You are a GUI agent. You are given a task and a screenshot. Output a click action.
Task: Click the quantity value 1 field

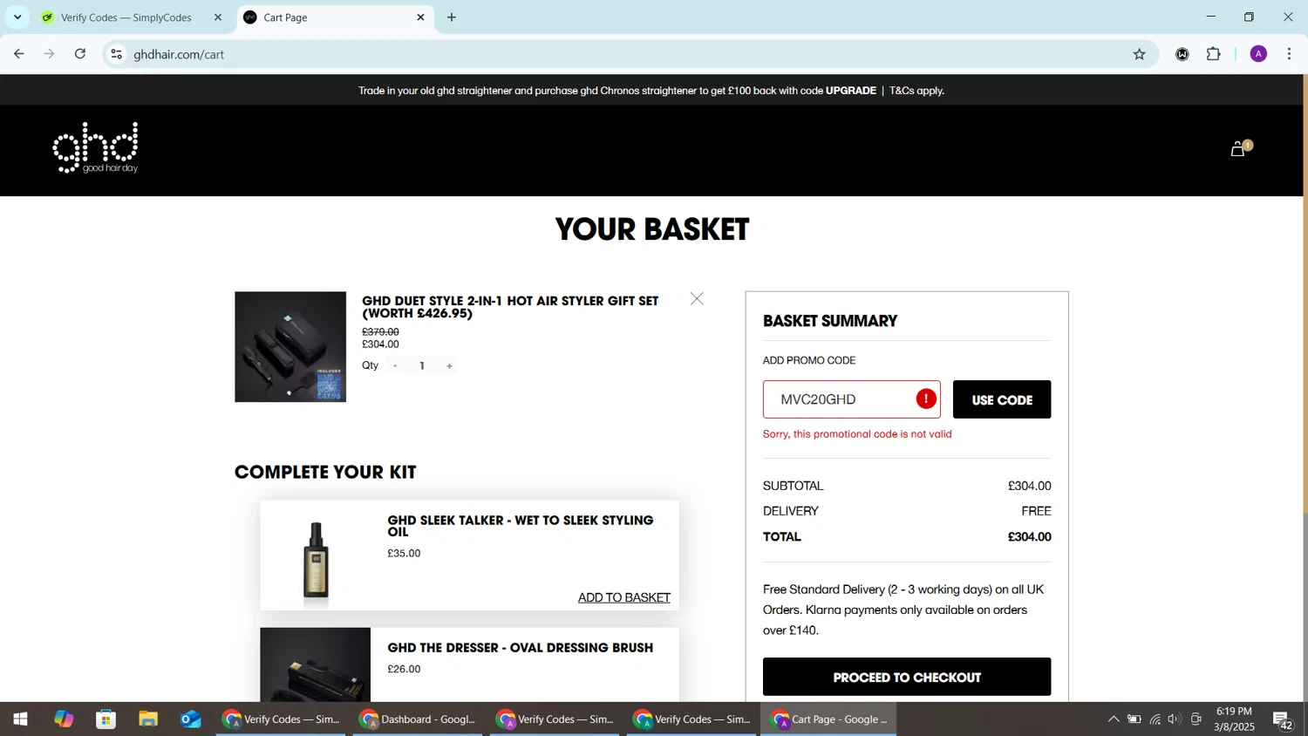tap(422, 366)
